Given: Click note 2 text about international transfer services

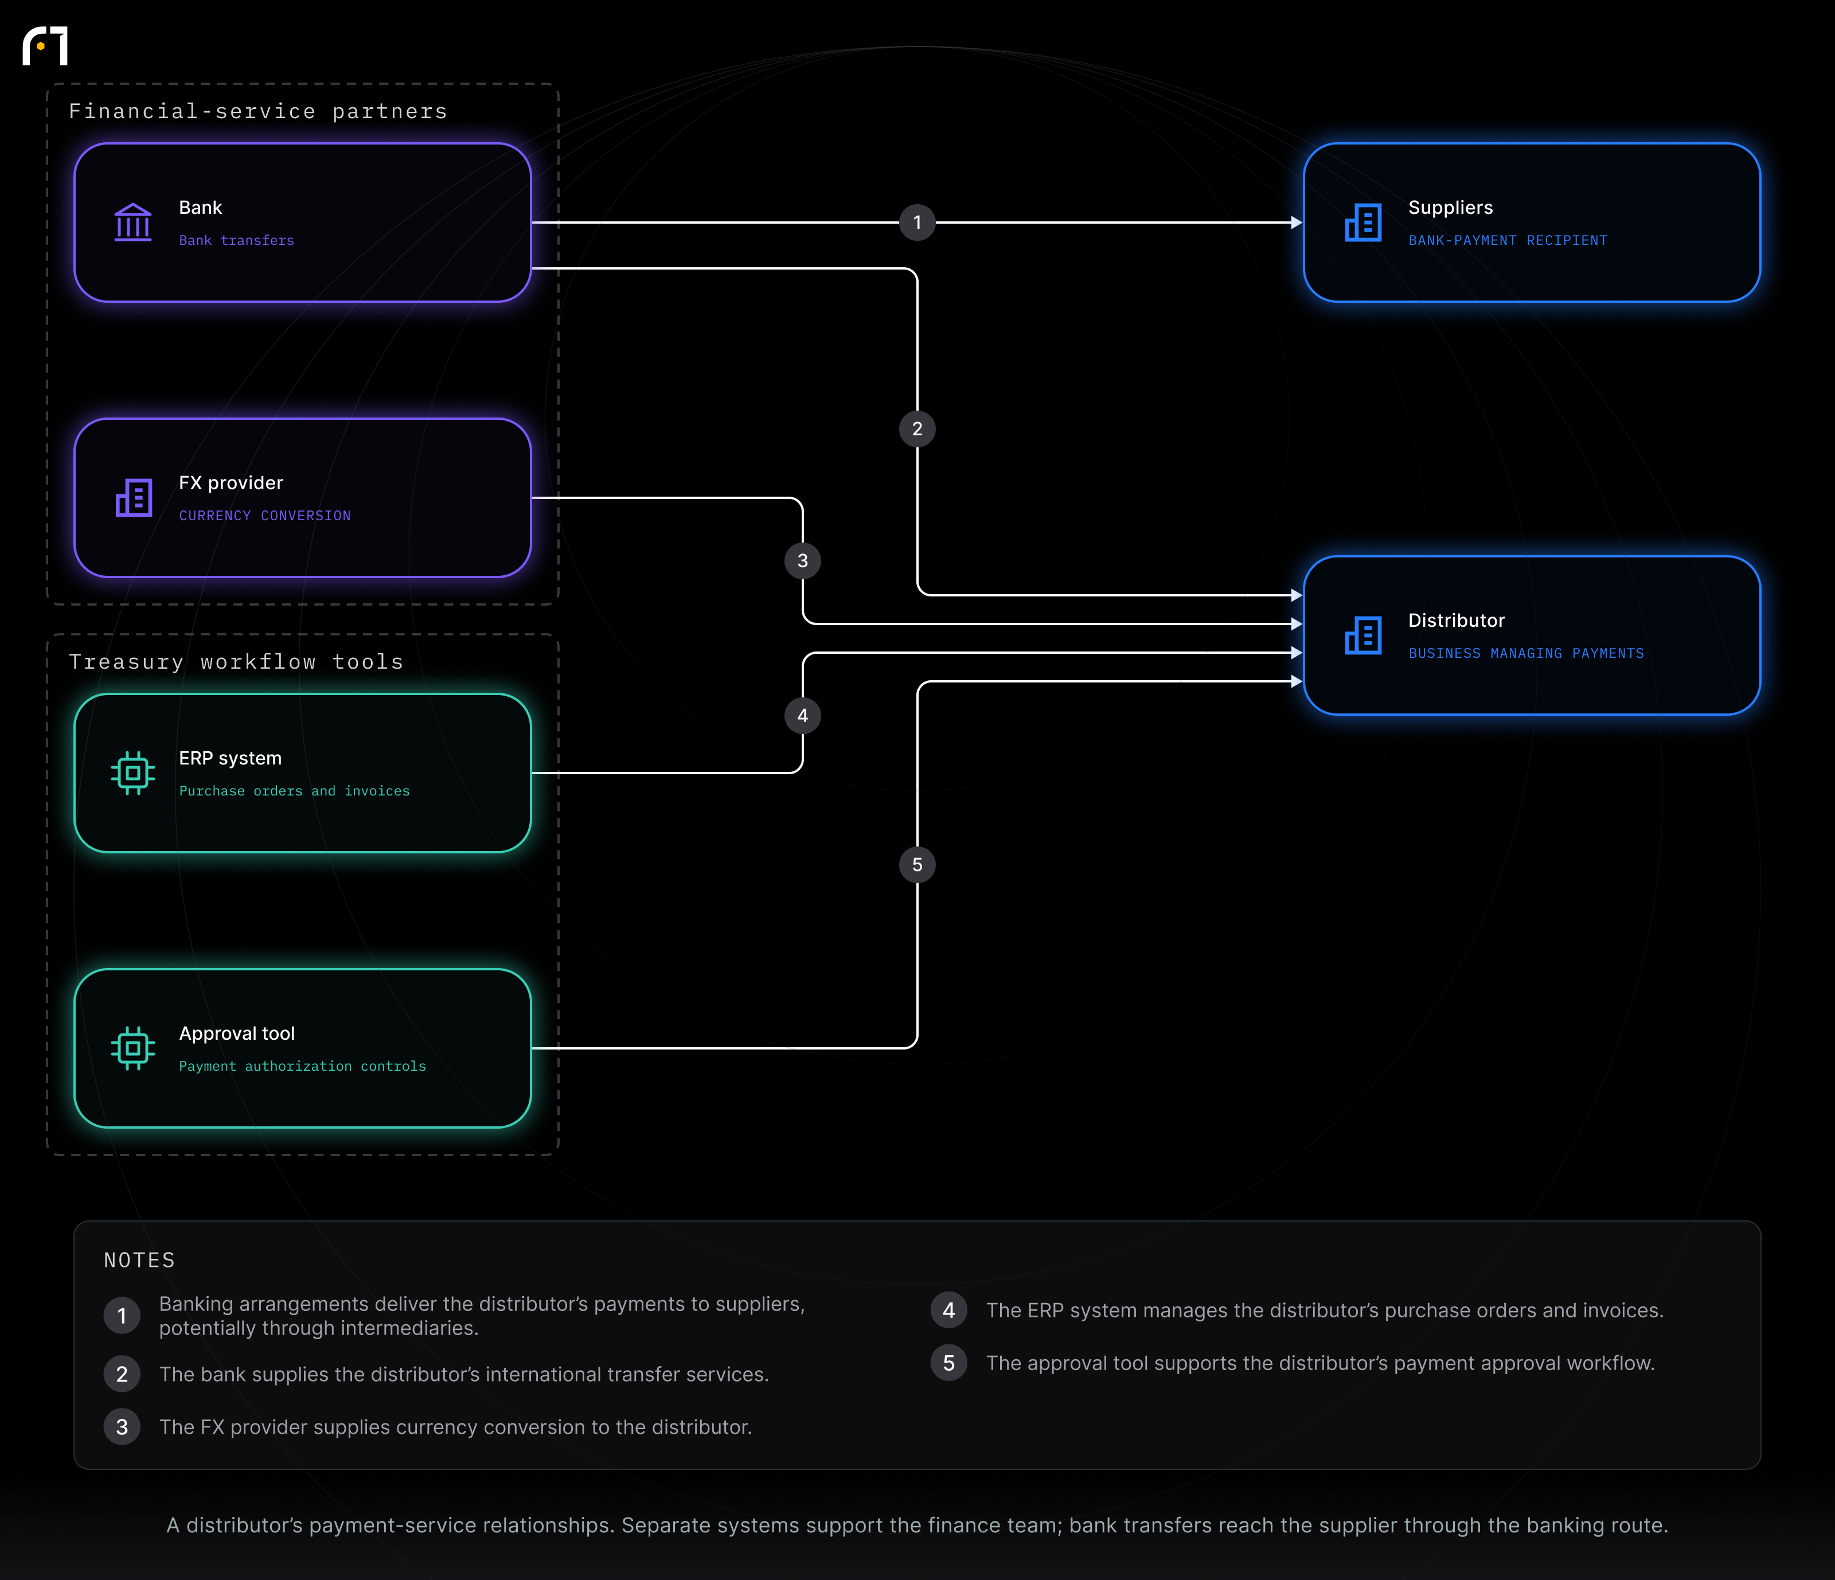Looking at the screenshot, I should click(x=464, y=1375).
